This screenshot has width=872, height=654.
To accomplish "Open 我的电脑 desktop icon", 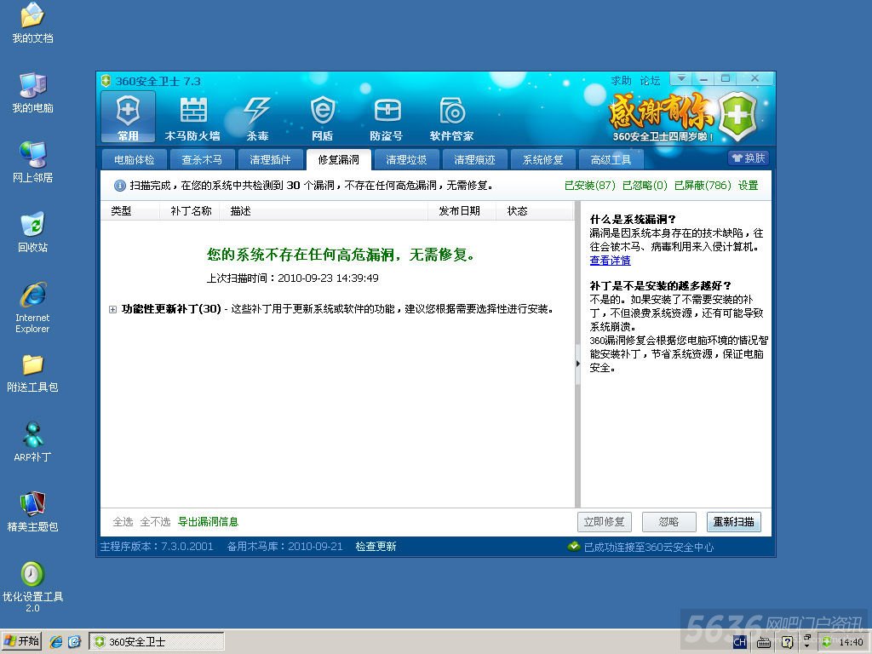I will tap(33, 93).
